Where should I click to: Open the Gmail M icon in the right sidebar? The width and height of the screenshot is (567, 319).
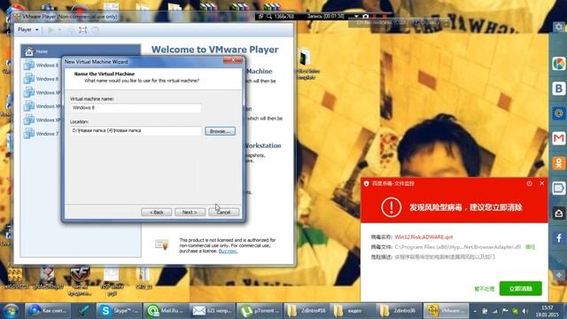click(559, 138)
